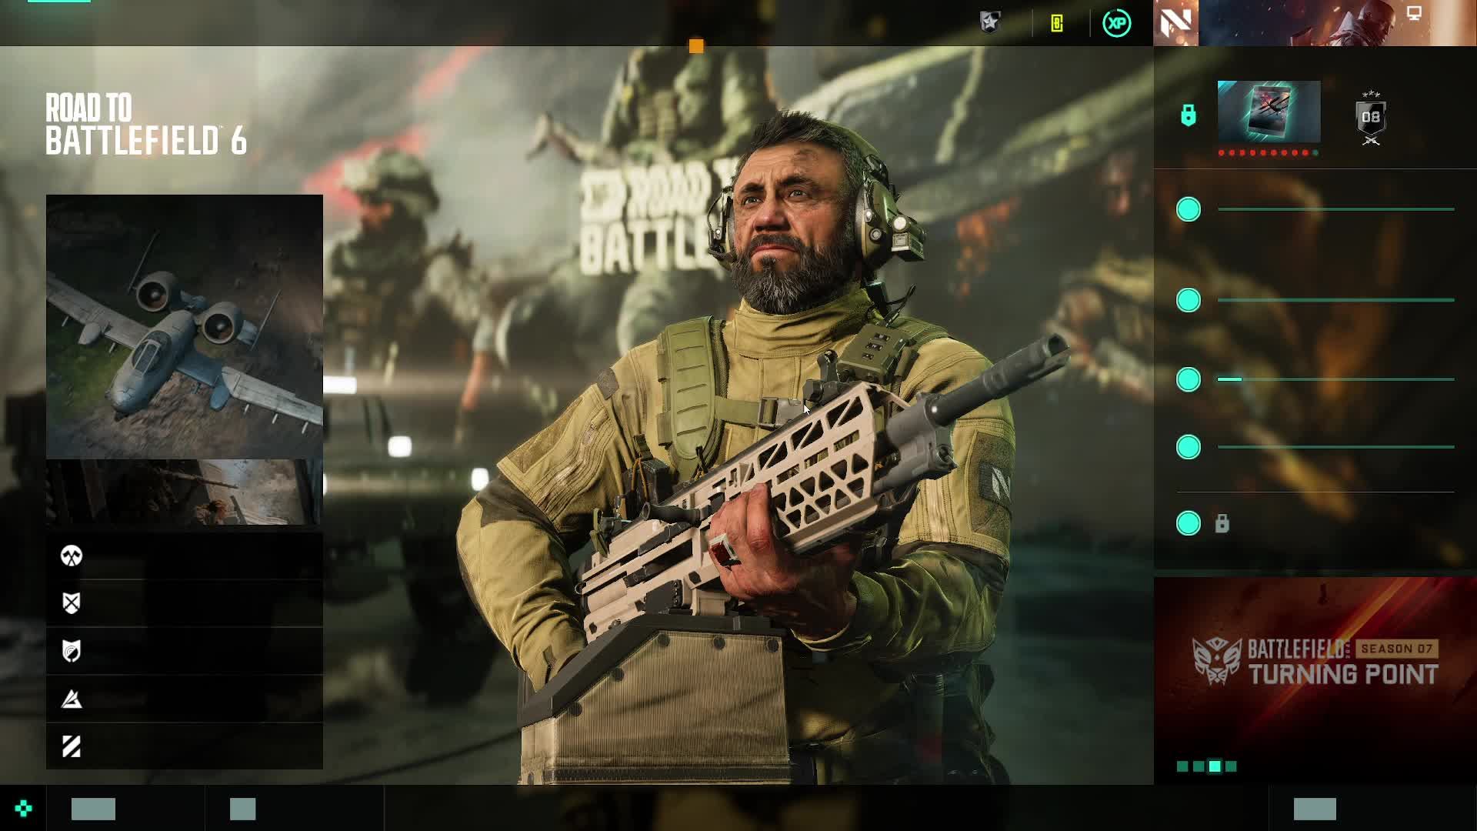Click the teal padlock beside reward card

click(x=1189, y=115)
